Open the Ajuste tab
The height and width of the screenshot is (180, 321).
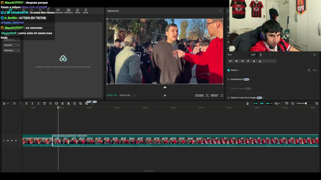[86, 11]
